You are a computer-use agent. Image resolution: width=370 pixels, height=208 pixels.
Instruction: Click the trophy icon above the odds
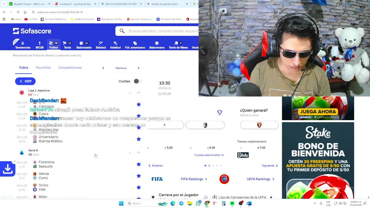pos(220,112)
